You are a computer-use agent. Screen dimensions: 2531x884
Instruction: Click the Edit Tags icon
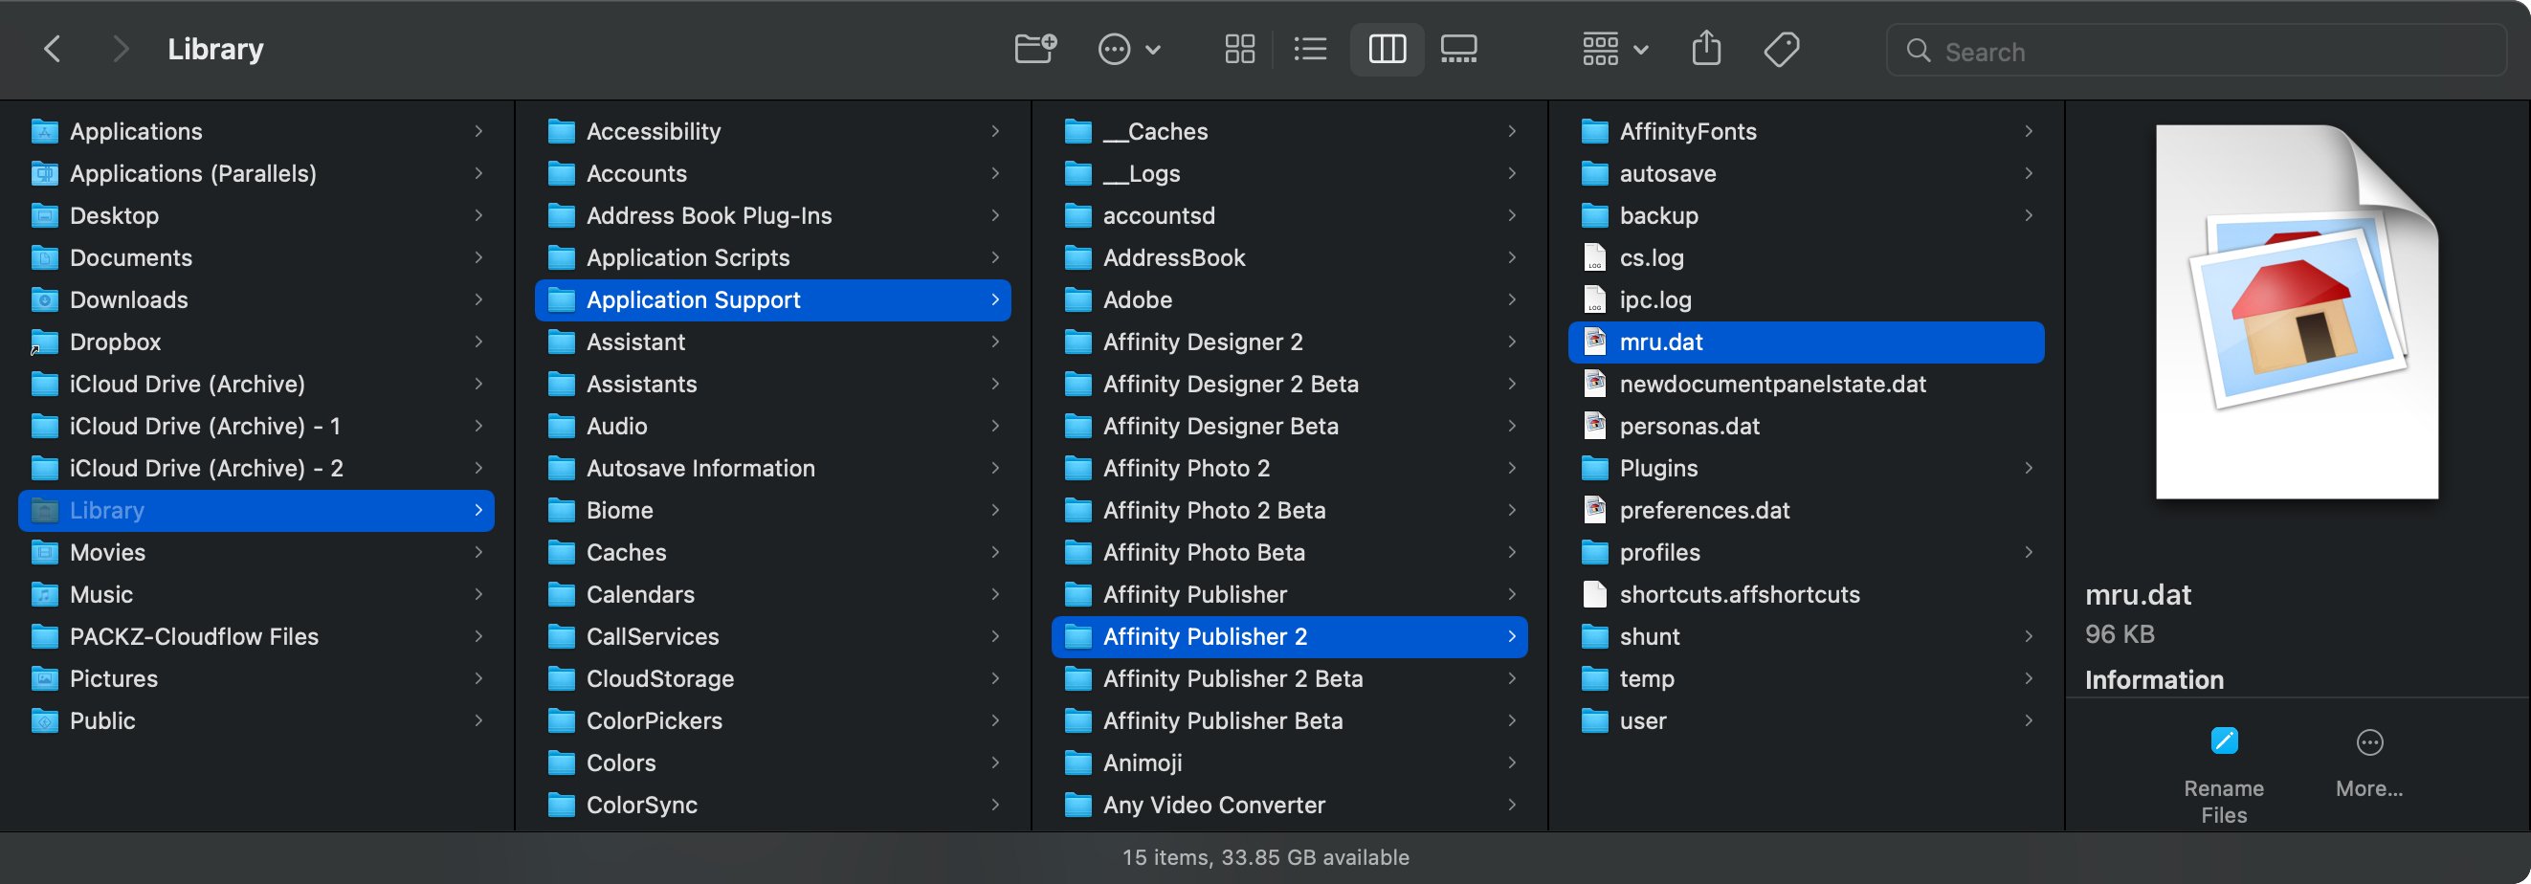[x=1781, y=49]
